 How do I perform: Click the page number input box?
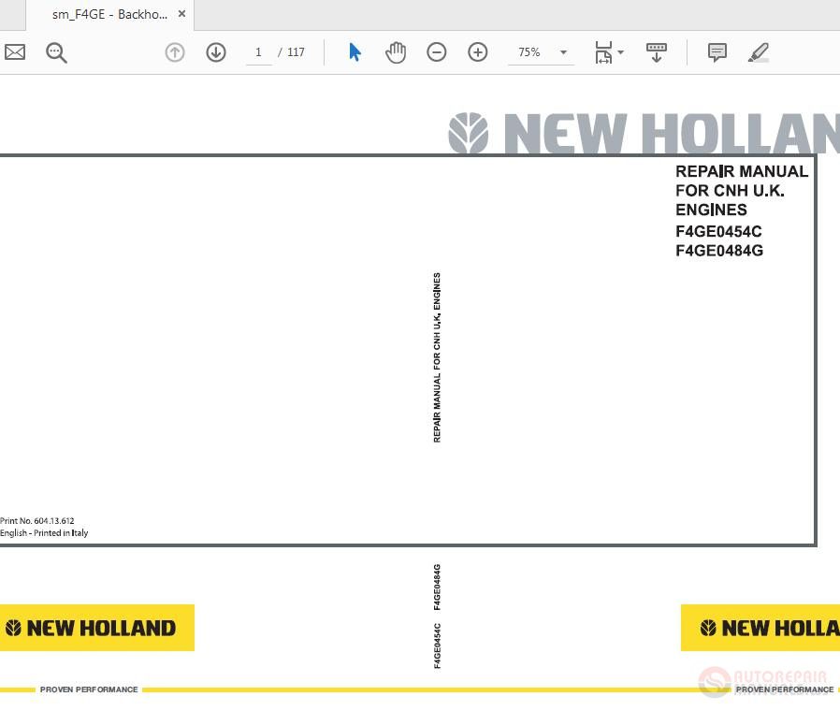coord(258,52)
